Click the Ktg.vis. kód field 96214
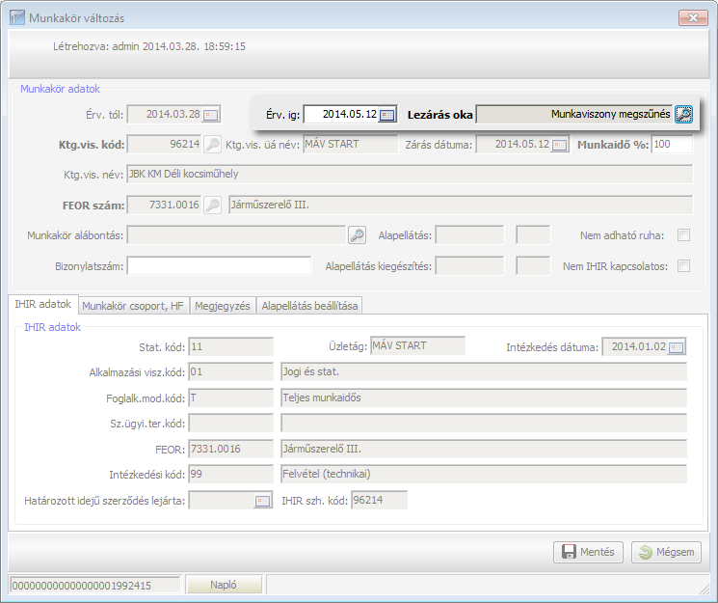718x603 pixels. coord(164,145)
